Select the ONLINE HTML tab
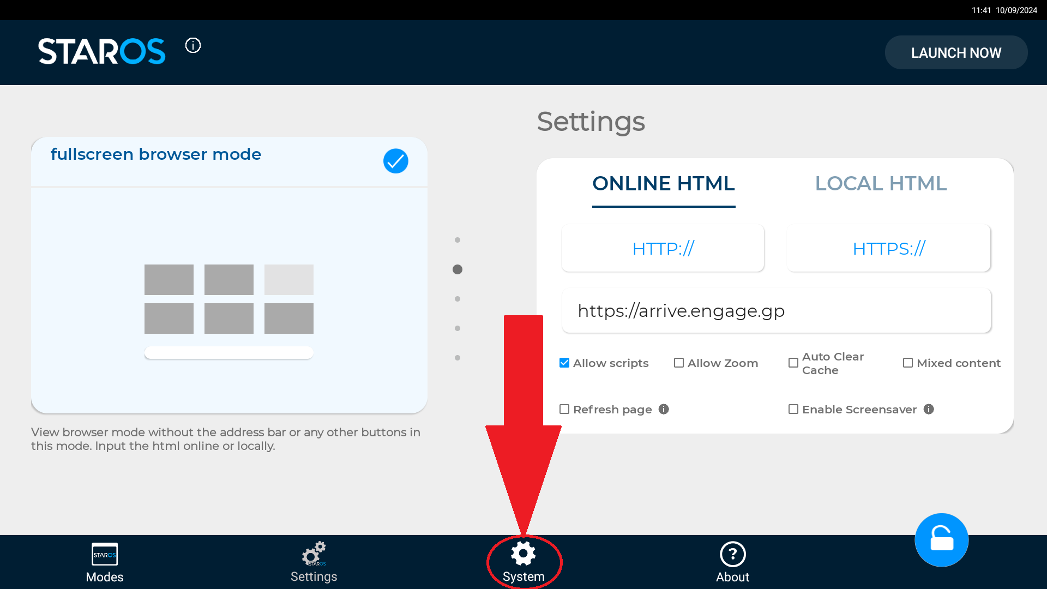 (664, 184)
